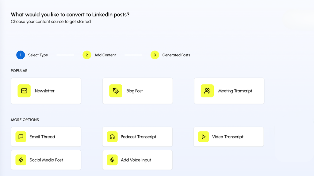
Task: Select the Newsletter content card
Action: (46, 91)
